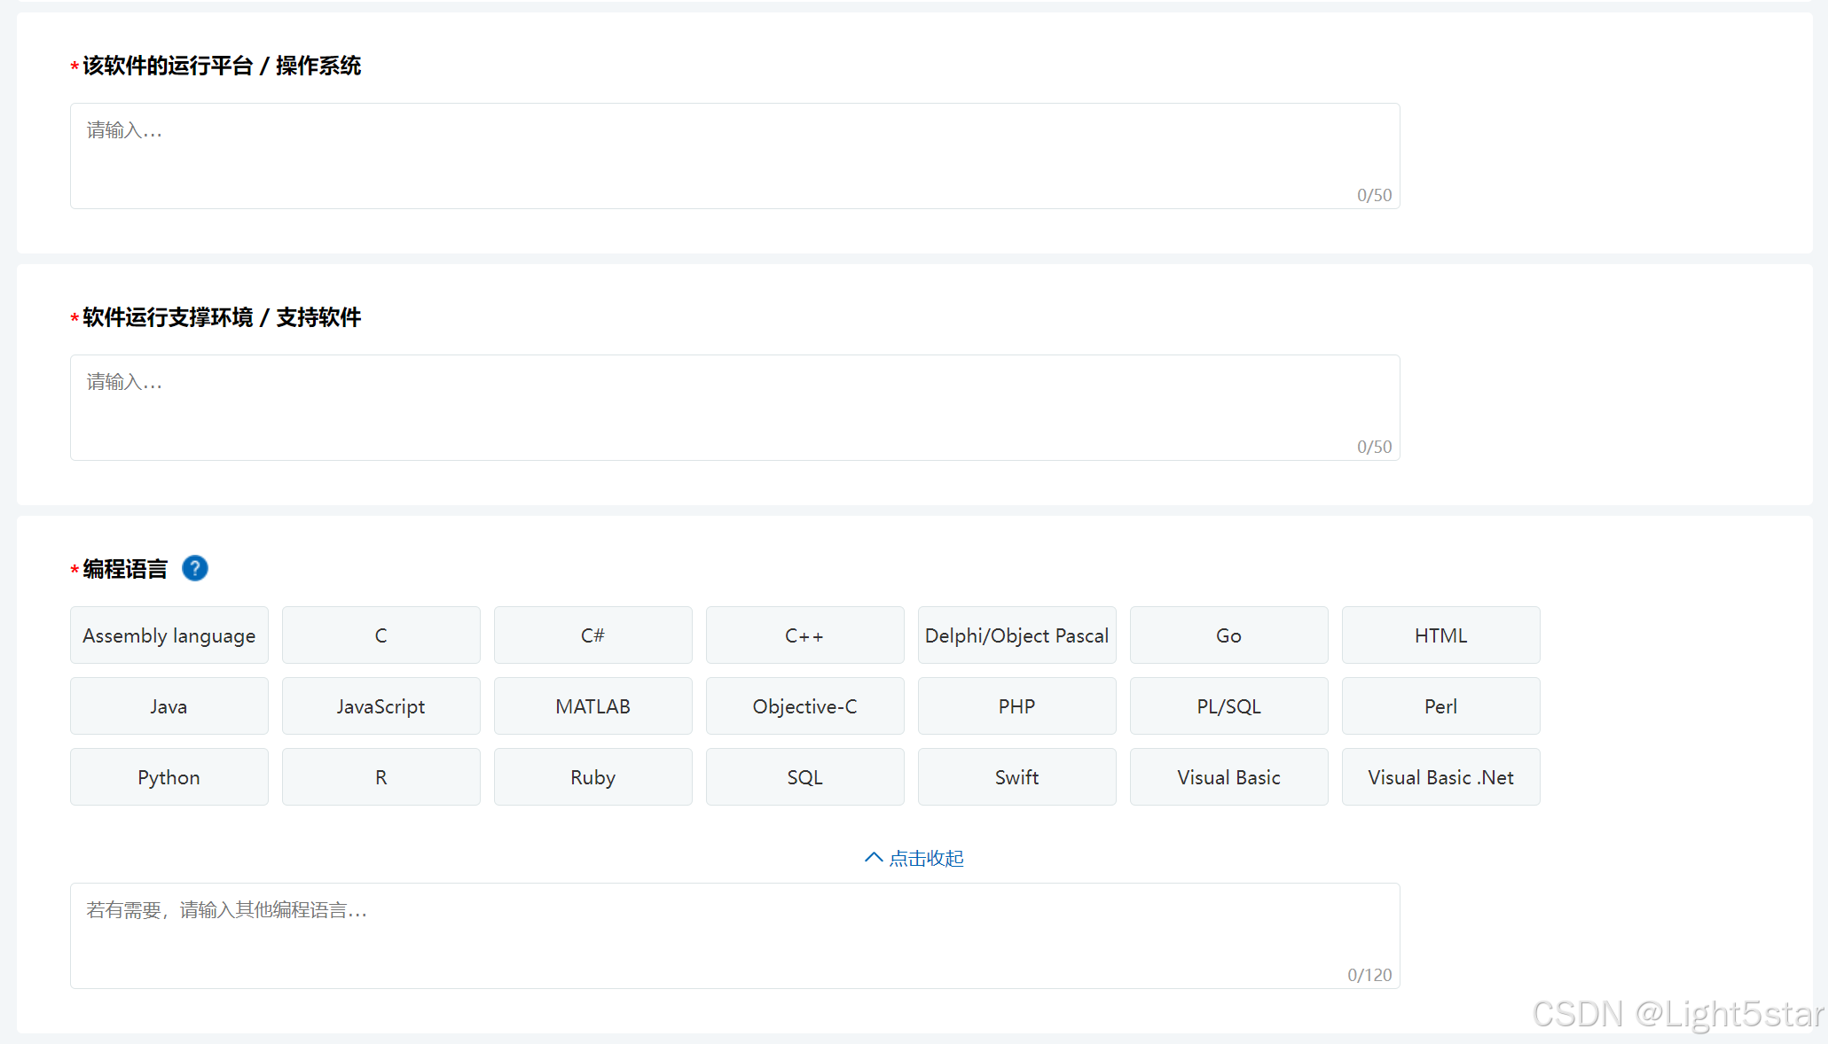Select the Python language option
Viewport: 1828px width, 1044px height.
(x=169, y=777)
